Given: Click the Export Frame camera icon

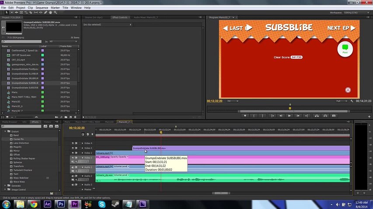Looking at the screenshot, I should [334, 116].
